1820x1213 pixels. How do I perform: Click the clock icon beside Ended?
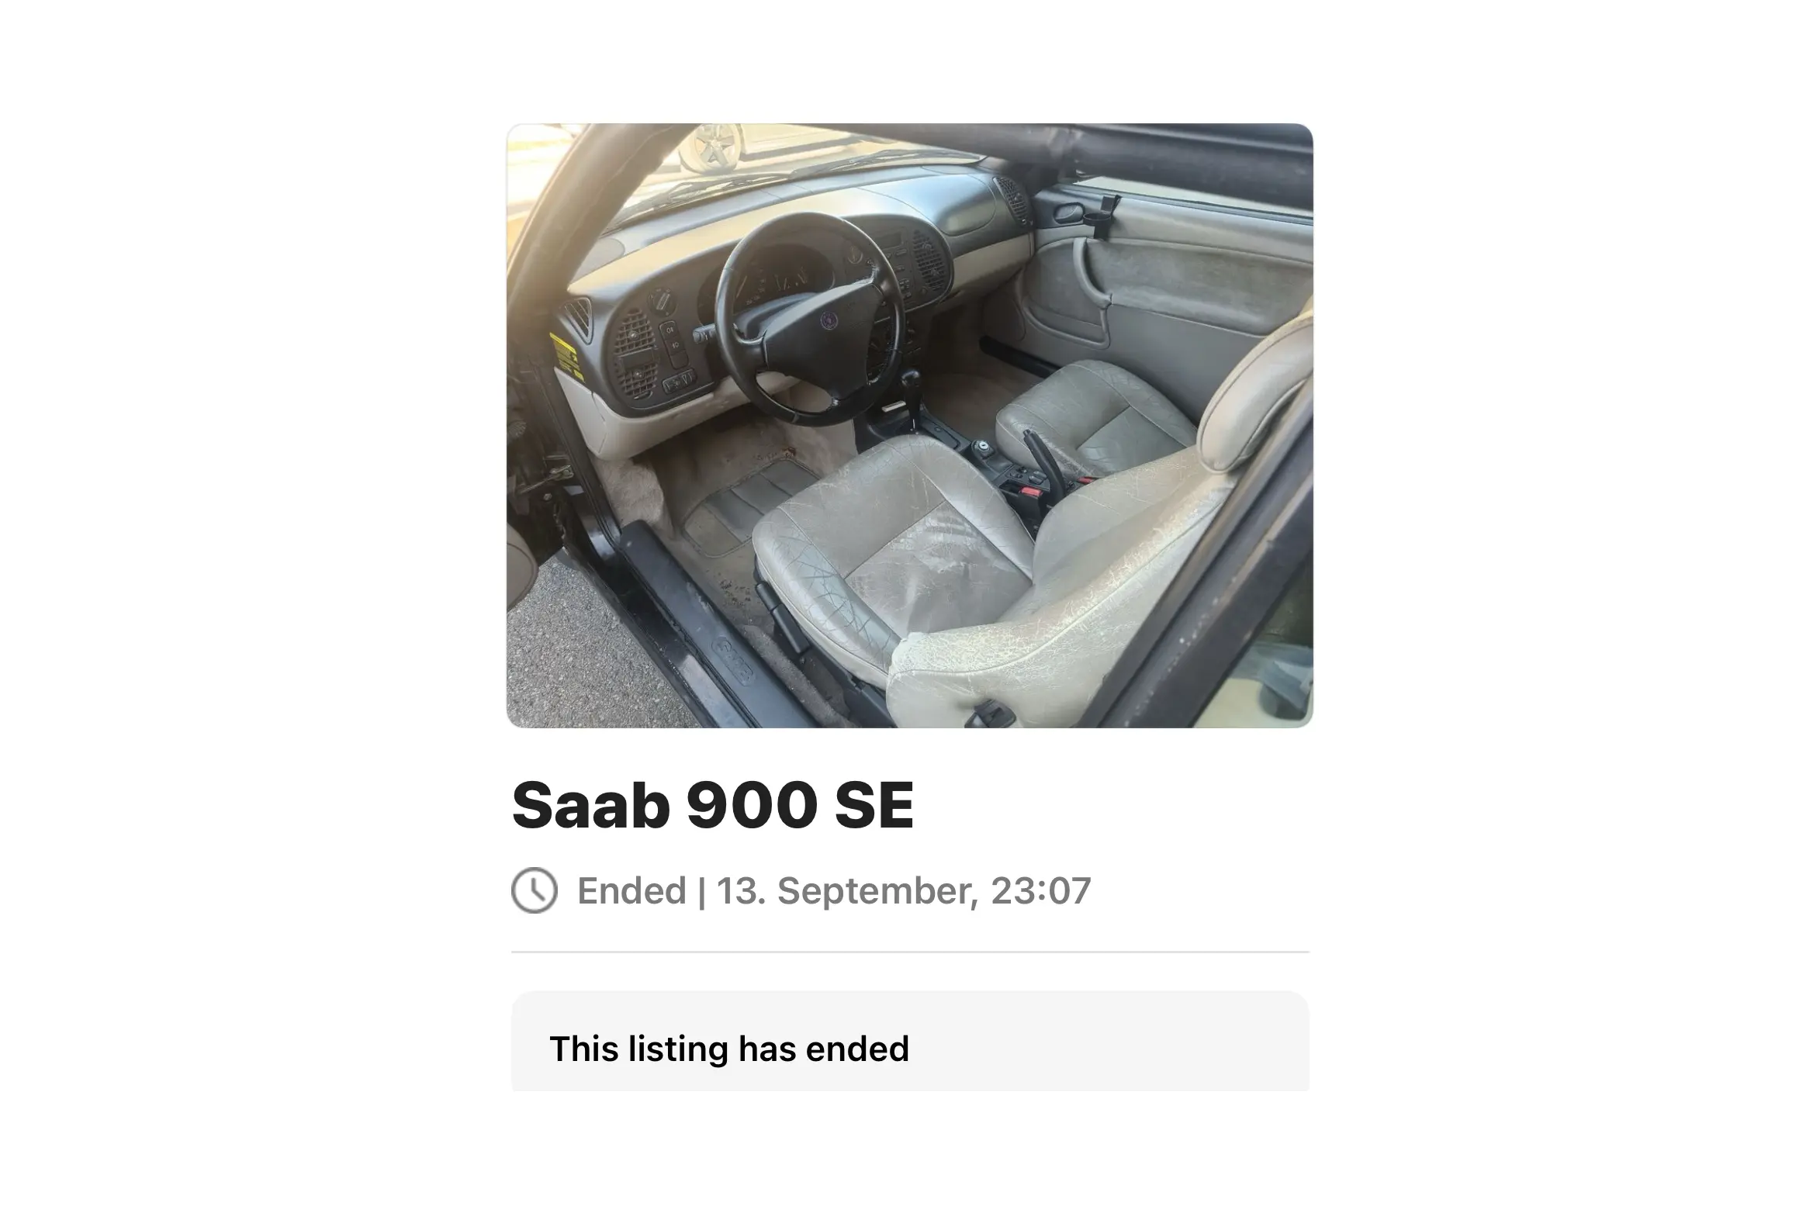pos(534,890)
